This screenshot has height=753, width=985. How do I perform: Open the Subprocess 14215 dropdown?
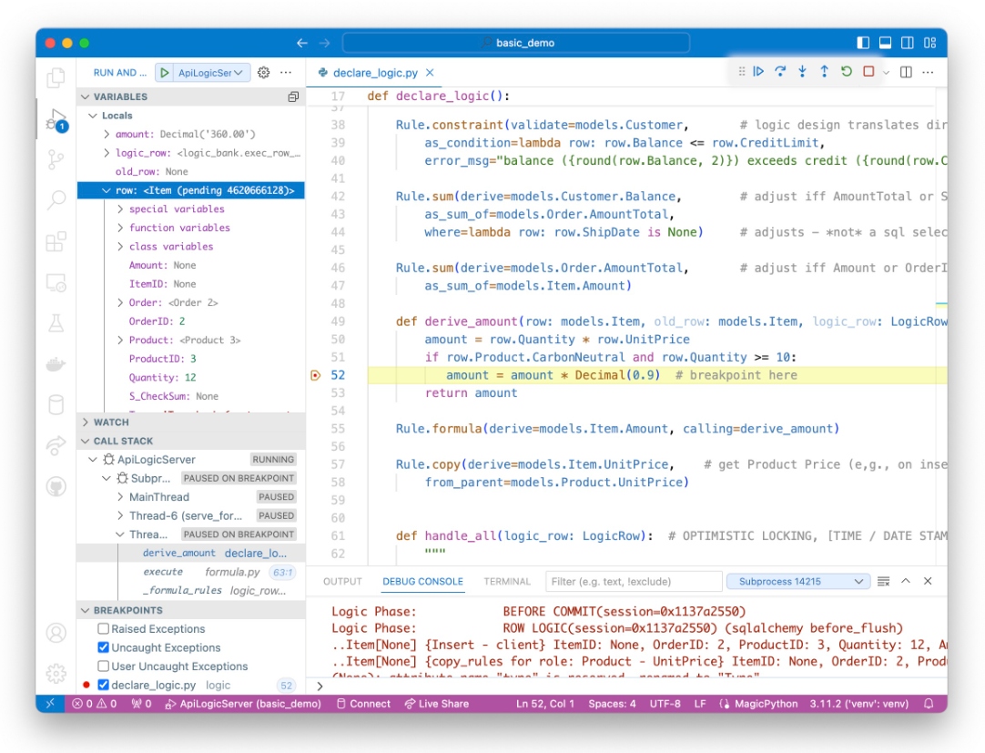pyautogui.click(x=797, y=580)
